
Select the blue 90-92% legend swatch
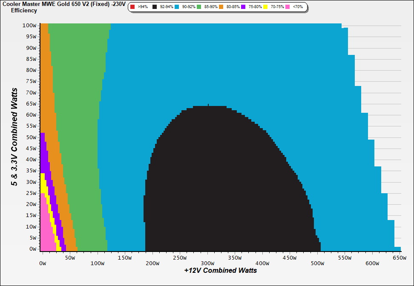tap(176, 7)
